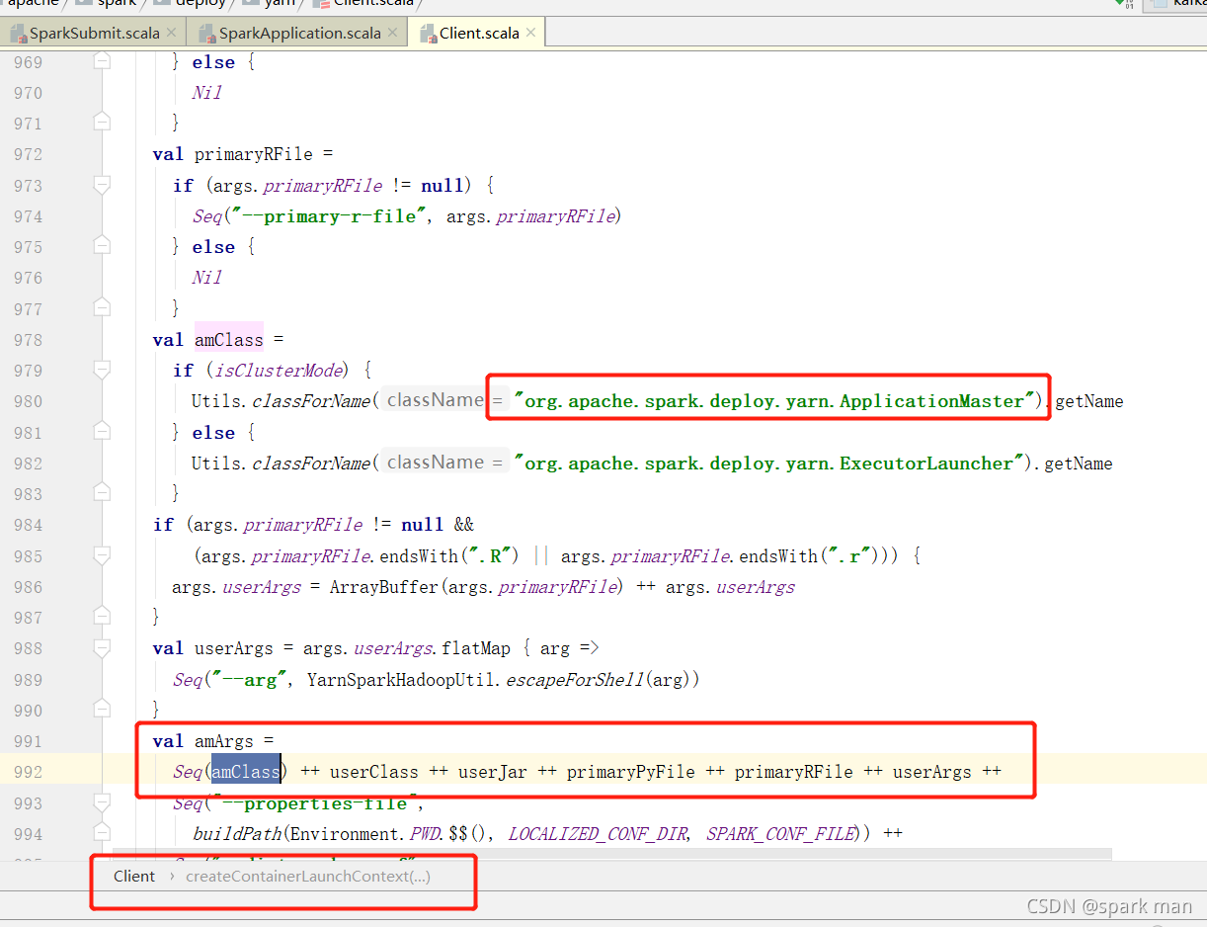1207x927 pixels.
Task: Close the SparkApplication.scala tab
Action: pos(393,33)
